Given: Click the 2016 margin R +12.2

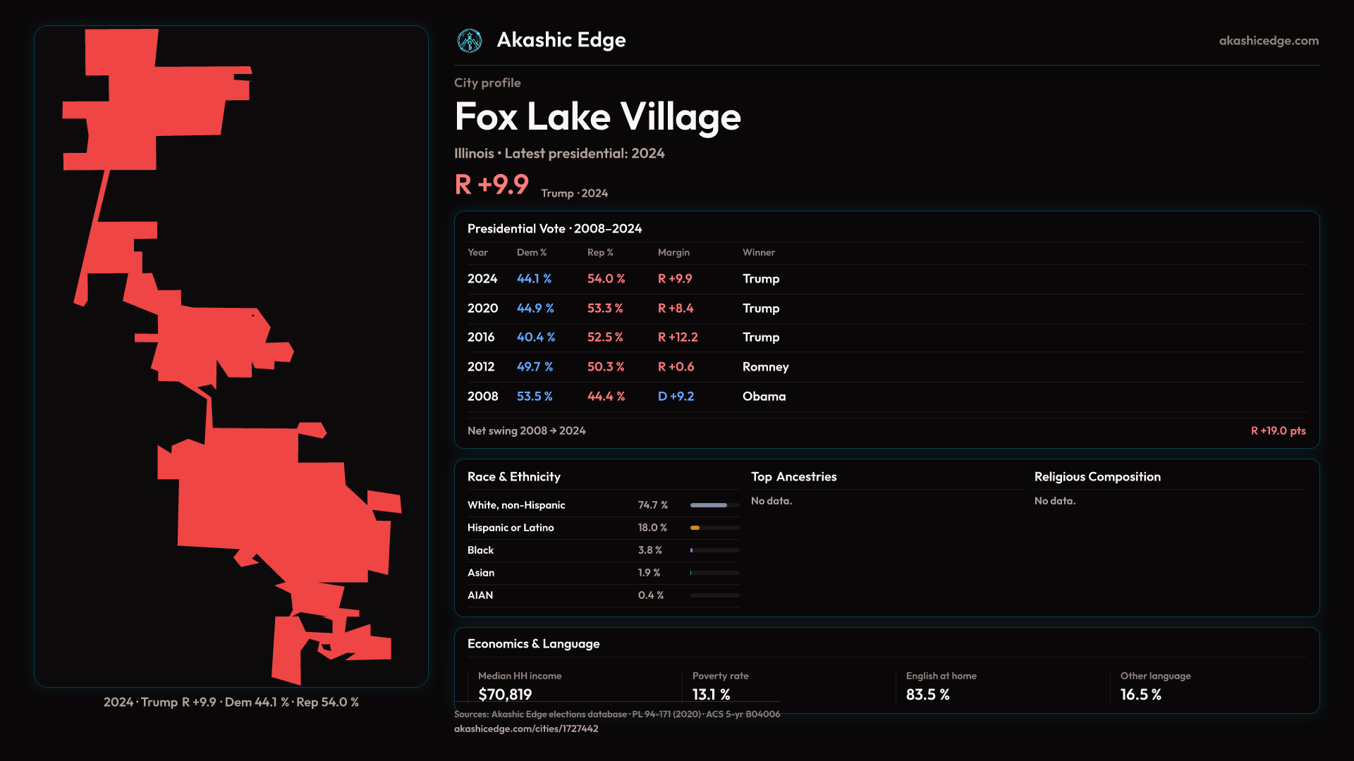Looking at the screenshot, I should (677, 338).
